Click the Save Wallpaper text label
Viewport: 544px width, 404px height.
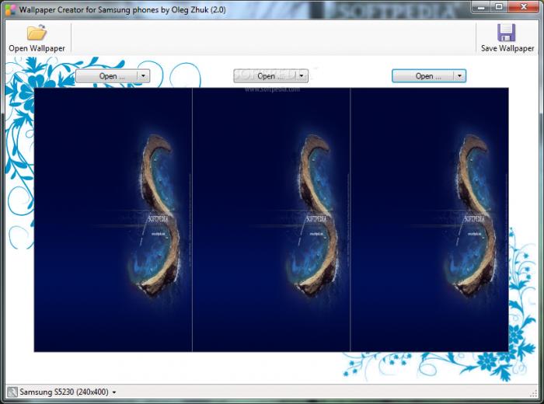(507, 48)
